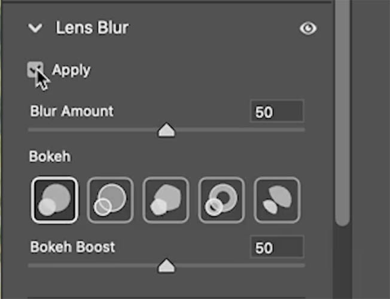Pick the Ring bokeh style
The image size is (390, 299).
click(x=221, y=200)
